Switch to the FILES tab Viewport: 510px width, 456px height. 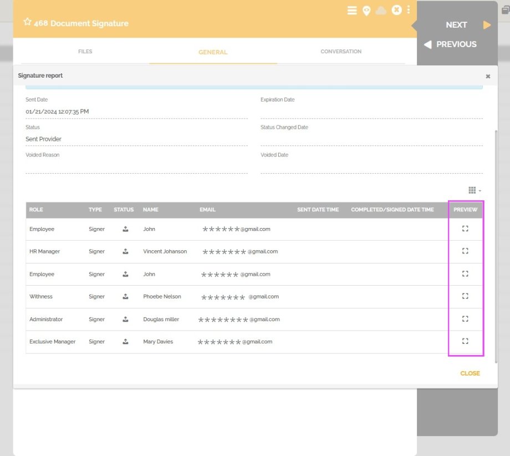pyautogui.click(x=85, y=51)
